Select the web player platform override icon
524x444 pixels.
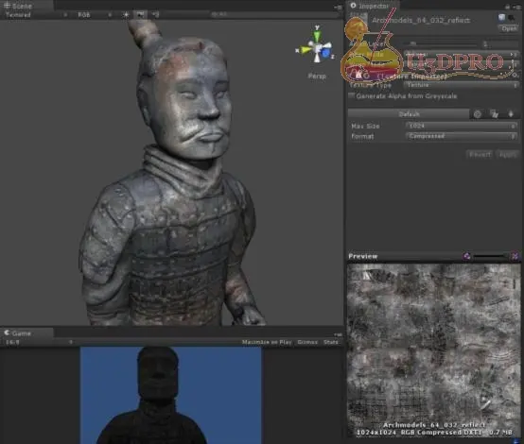click(x=478, y=114)
